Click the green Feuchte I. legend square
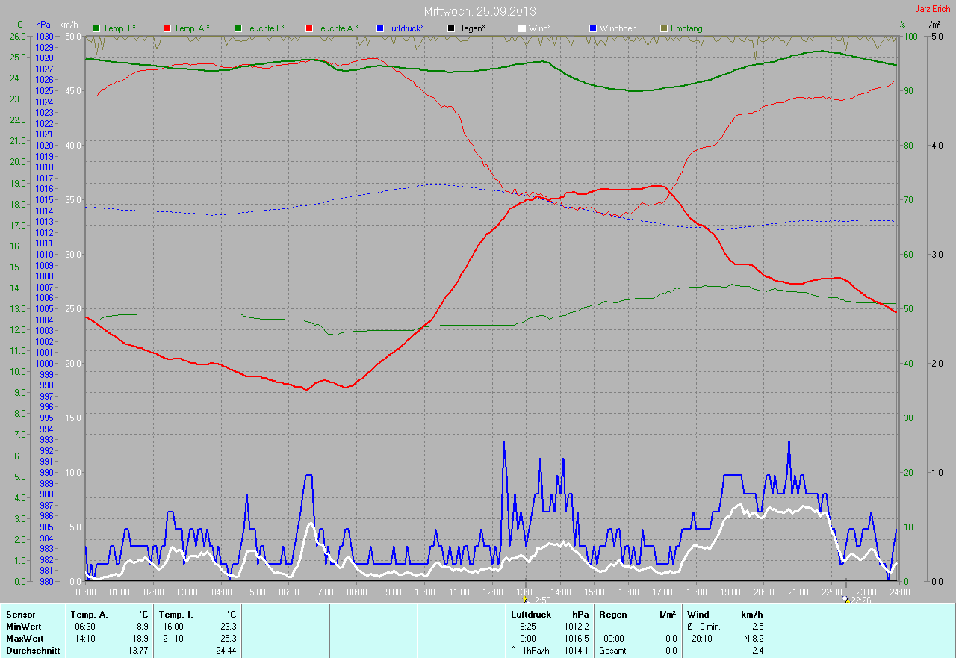The image size is (956, 658). tap(238, 28)
